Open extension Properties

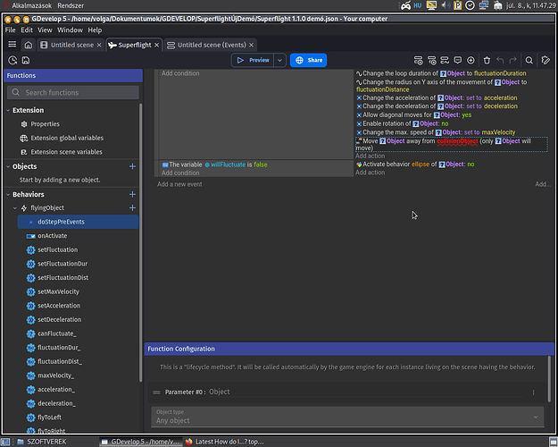[45, 124]
